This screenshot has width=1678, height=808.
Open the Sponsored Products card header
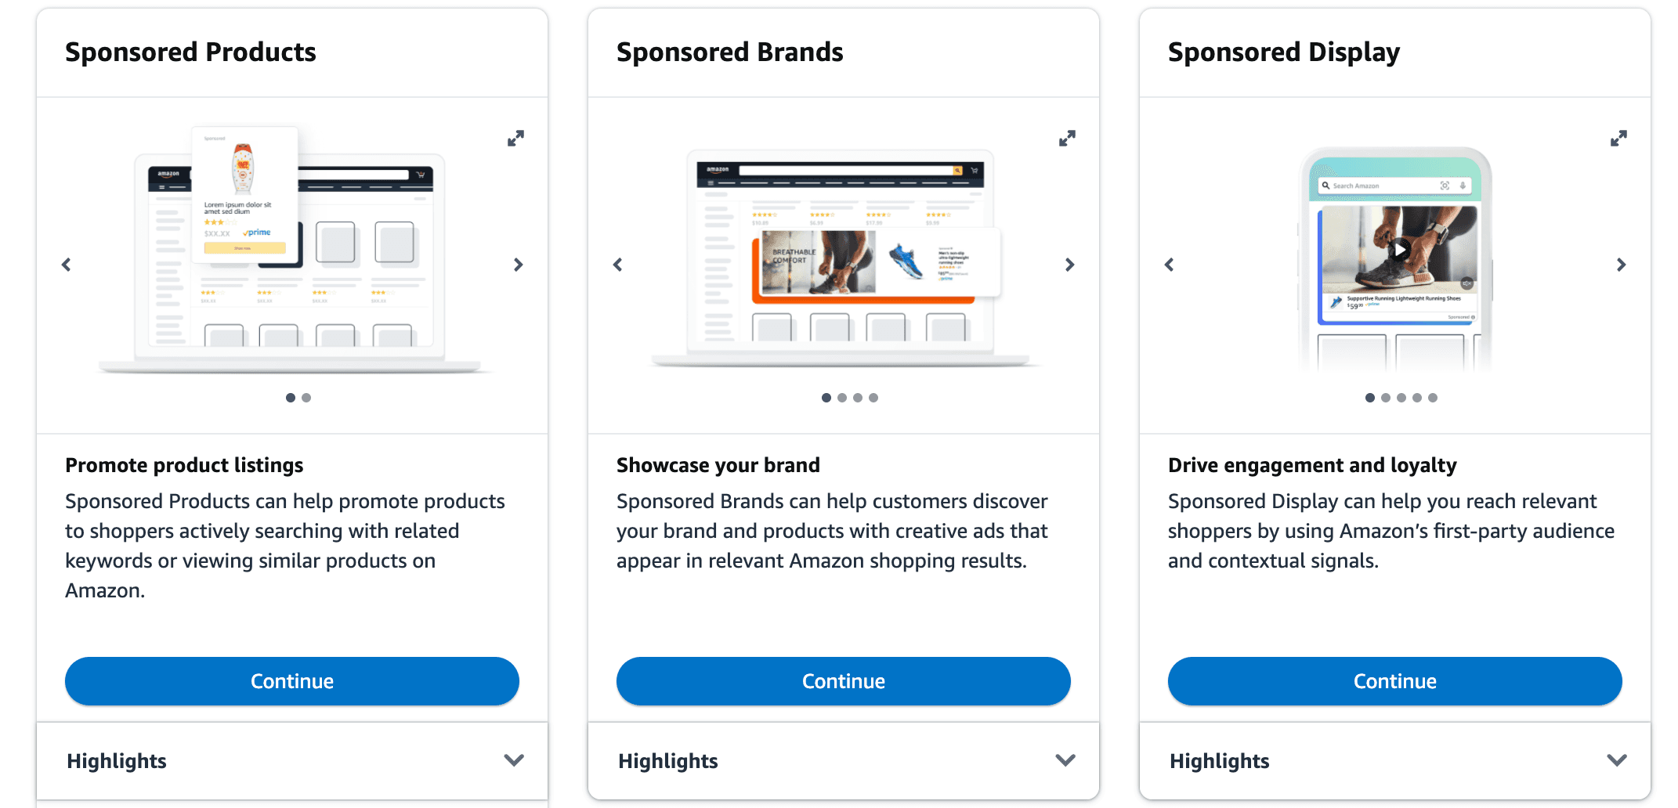[190, 52]
